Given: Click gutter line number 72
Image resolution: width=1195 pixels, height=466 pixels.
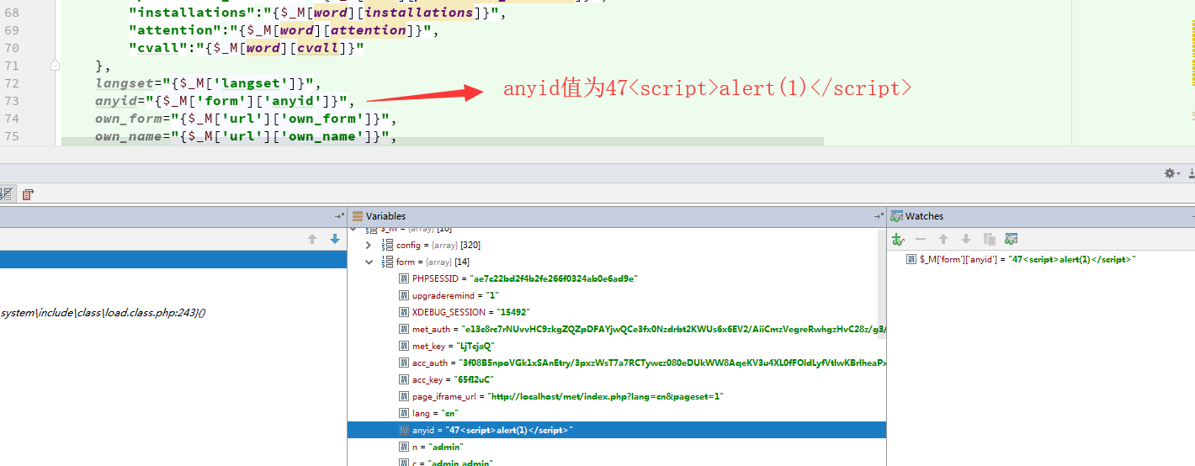Looking at the screenshot, I should (11, 83).
